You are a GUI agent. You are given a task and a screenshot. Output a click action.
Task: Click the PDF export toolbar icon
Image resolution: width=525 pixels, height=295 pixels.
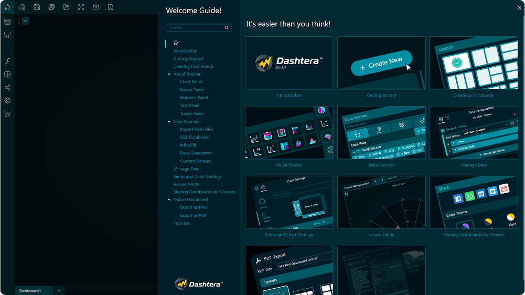[111, 7]
